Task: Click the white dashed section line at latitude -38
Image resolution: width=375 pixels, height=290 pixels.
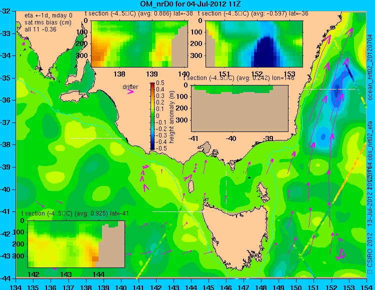Action: pos(96,138)
